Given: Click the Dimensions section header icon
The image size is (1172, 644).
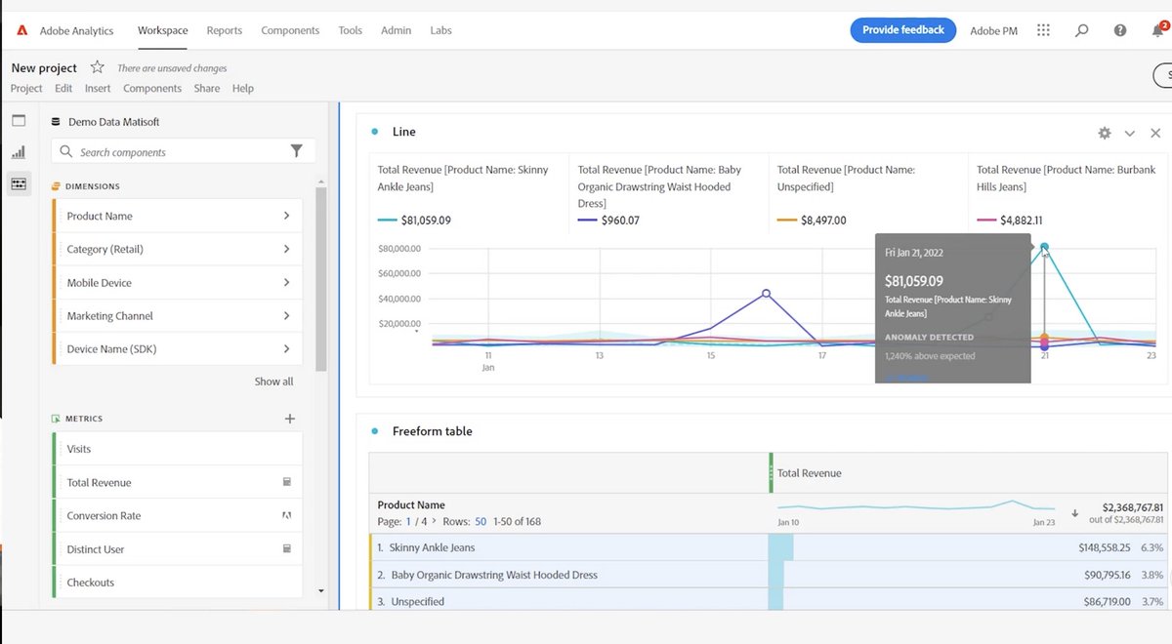Looking at the screenshot, I should 56,185.
